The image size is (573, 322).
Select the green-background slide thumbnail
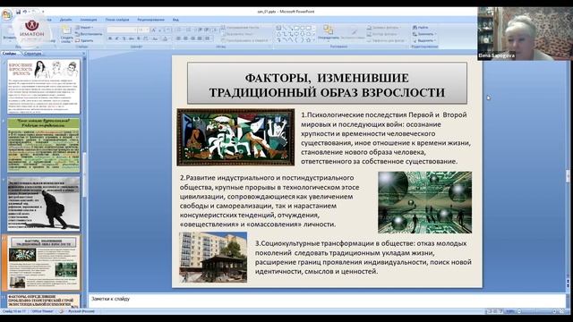44,145
